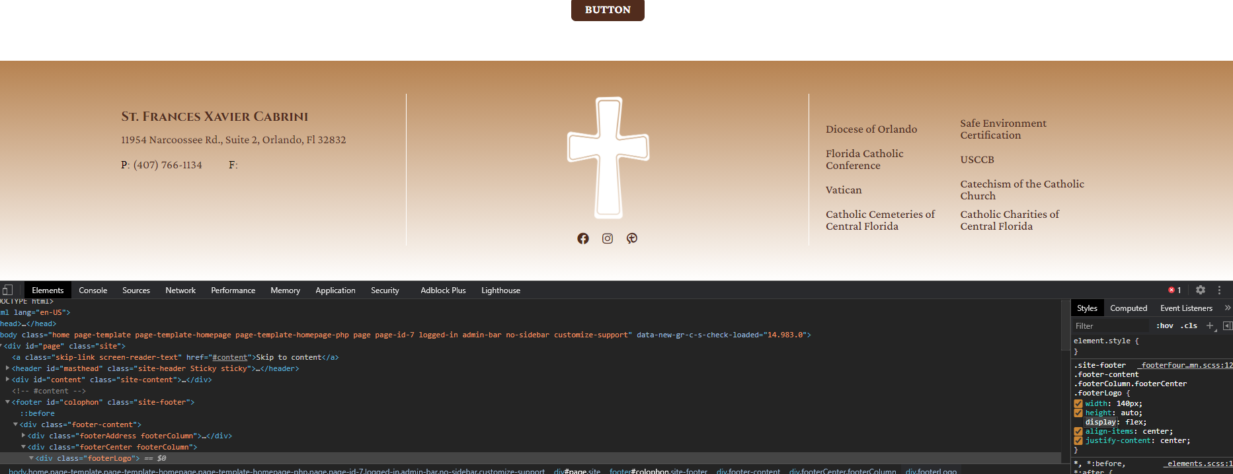The height and width of the screenshot is (474, 1233).
Task: Click the red error count indicator
Action: click(x=1175, y=290)
